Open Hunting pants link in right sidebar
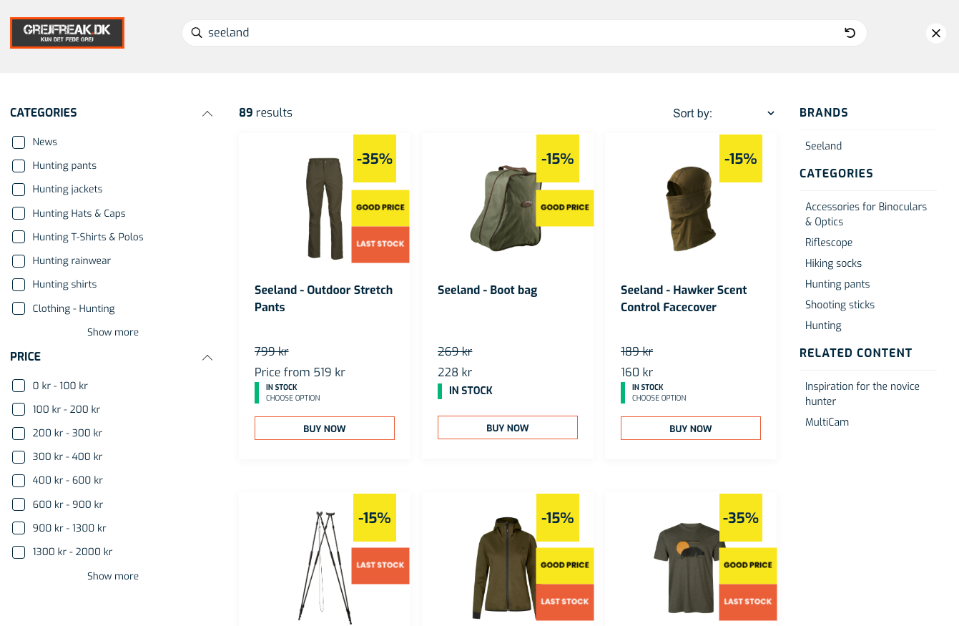This screenshot has width=959, height=626. pos(837,284)
